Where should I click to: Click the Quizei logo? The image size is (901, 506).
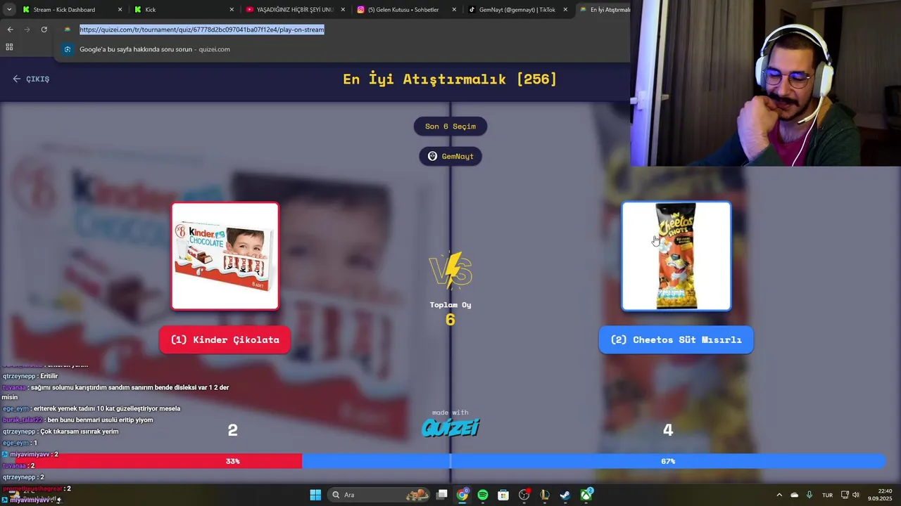(x=450, y=427)
